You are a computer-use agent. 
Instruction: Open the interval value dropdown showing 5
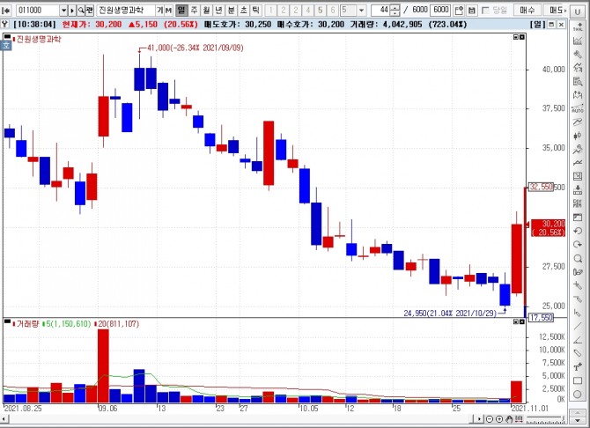click(361, 11)
